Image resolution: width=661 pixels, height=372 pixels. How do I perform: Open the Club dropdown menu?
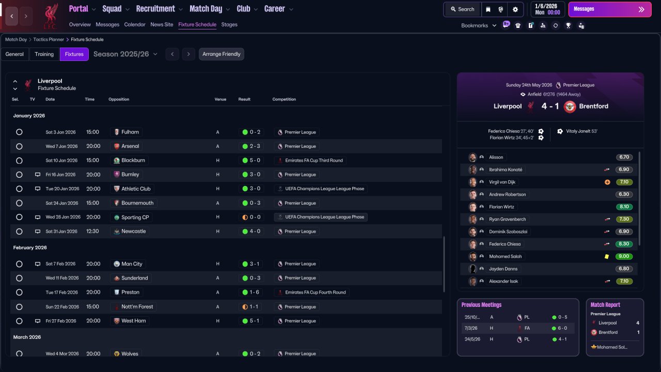pyautogui.click(x=247, y=9)
